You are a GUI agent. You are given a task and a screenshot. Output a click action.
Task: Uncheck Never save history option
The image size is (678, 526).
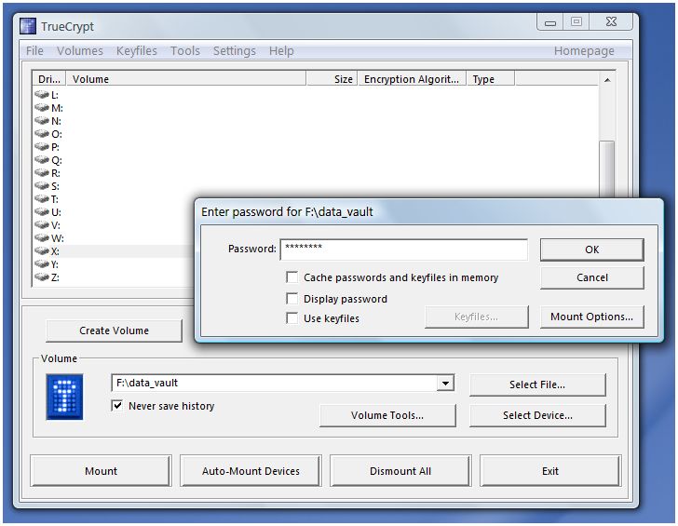pos(118,406)
